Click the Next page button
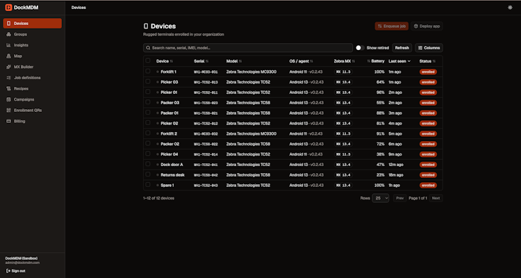The width and height of the screenshot is (521, 278). point(436,198)
